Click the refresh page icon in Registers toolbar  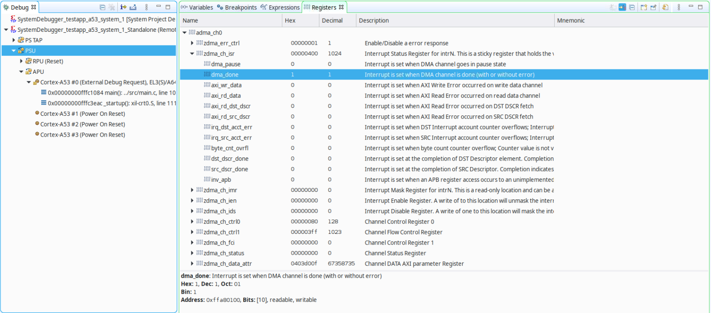[665, 7]
